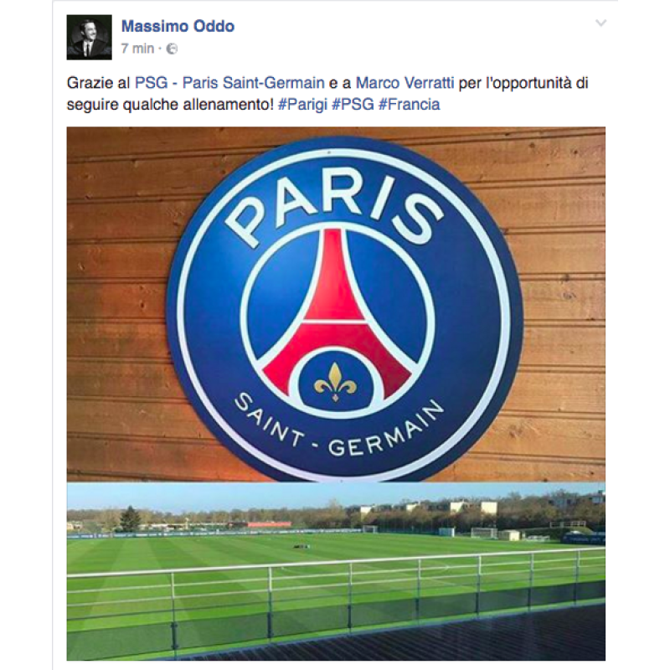This screenshot has width=670, height=670.
Task: Open Massimo Oddo's profile picture
Action: 90,37
